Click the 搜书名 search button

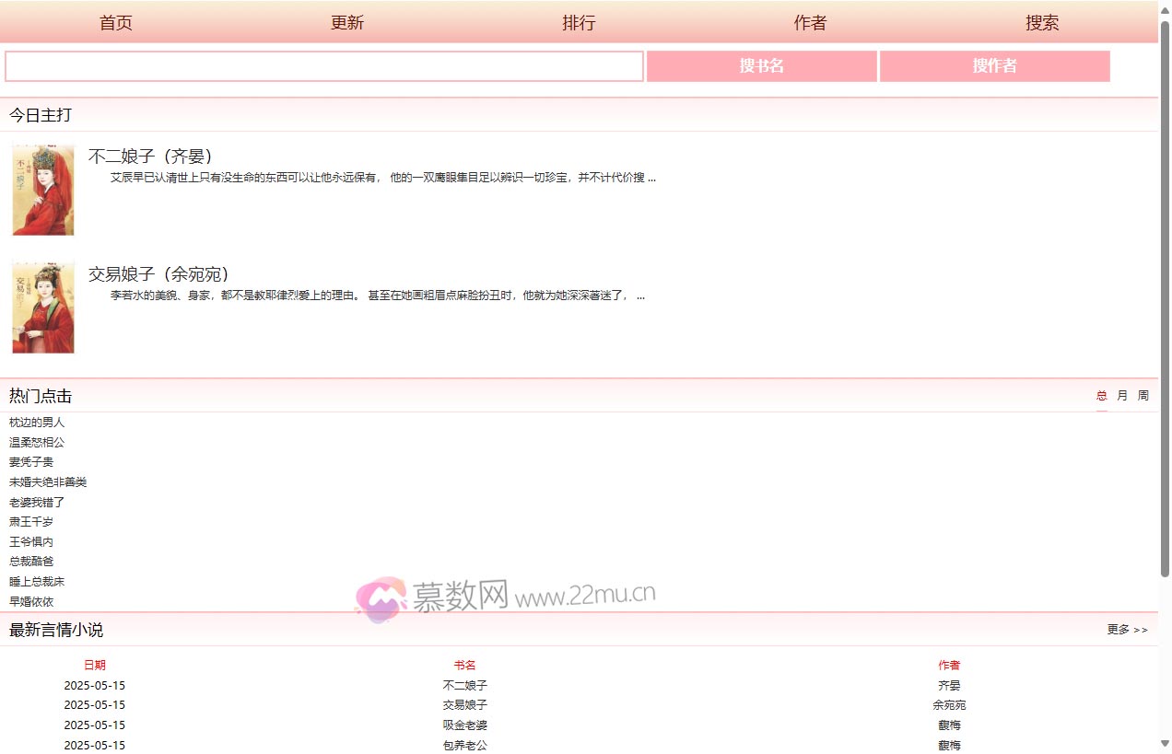click(x=761, y=65)
